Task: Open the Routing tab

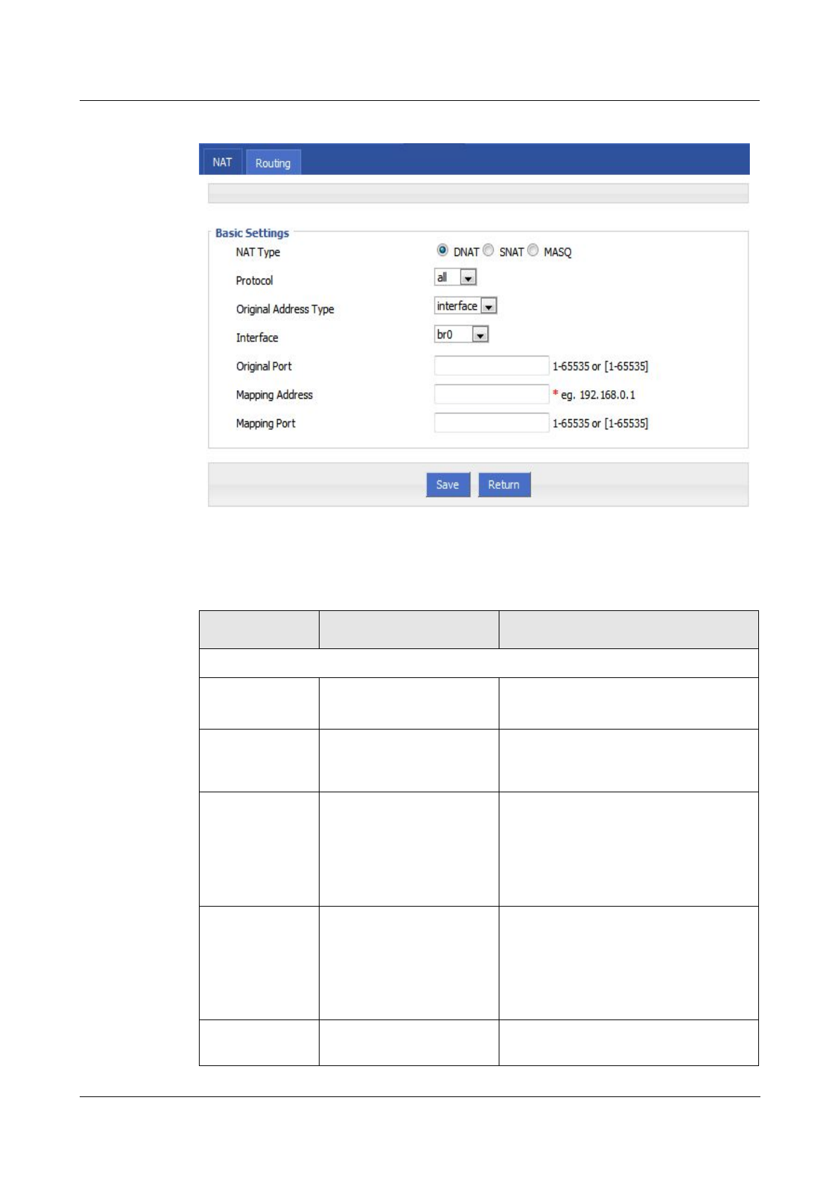Action: click(273, 162)
